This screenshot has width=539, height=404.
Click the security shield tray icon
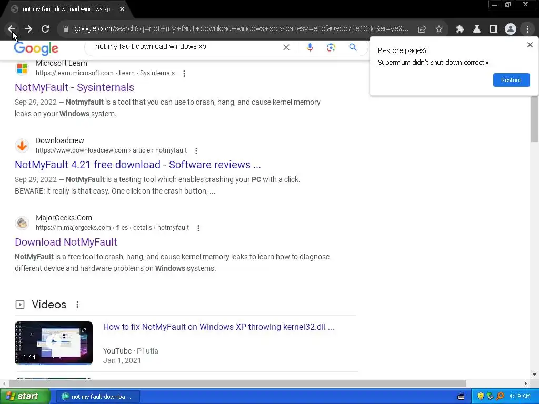tap(481, 397)
